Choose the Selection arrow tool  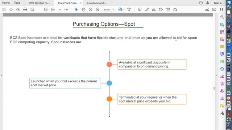coord(76,10)
